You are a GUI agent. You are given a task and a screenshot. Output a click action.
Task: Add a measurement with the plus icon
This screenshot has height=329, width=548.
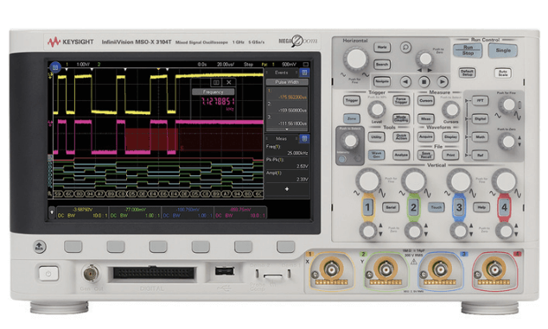coord(287,189)
